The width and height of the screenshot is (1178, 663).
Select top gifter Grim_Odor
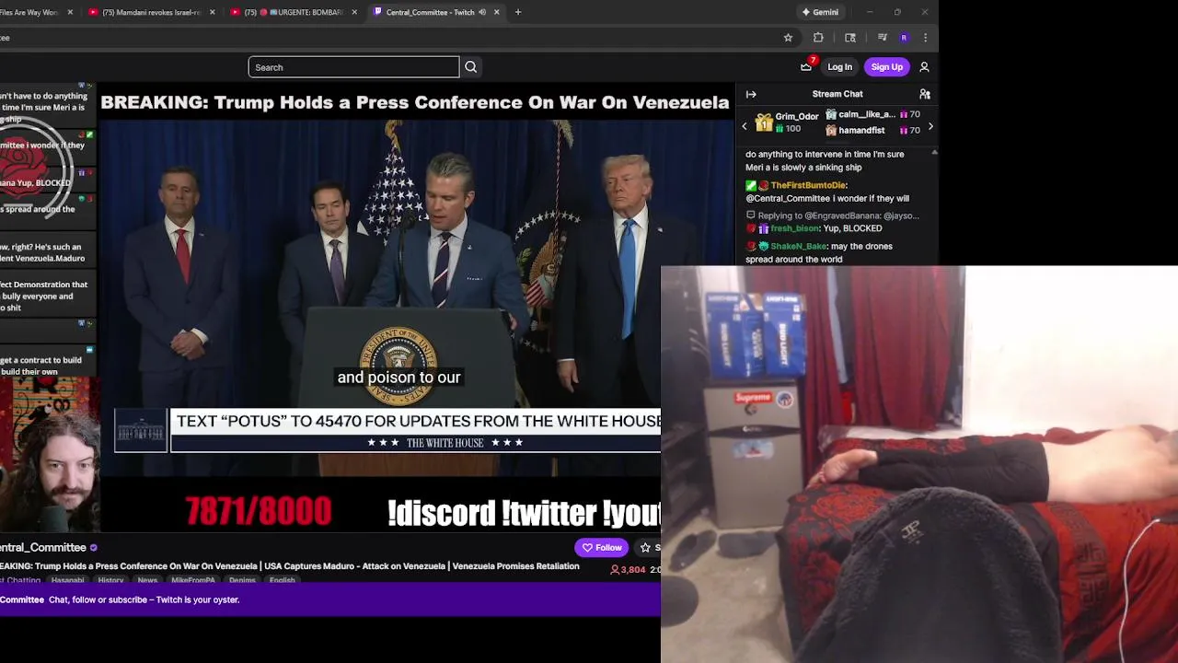pyautogui.click(x=787, y=122)
